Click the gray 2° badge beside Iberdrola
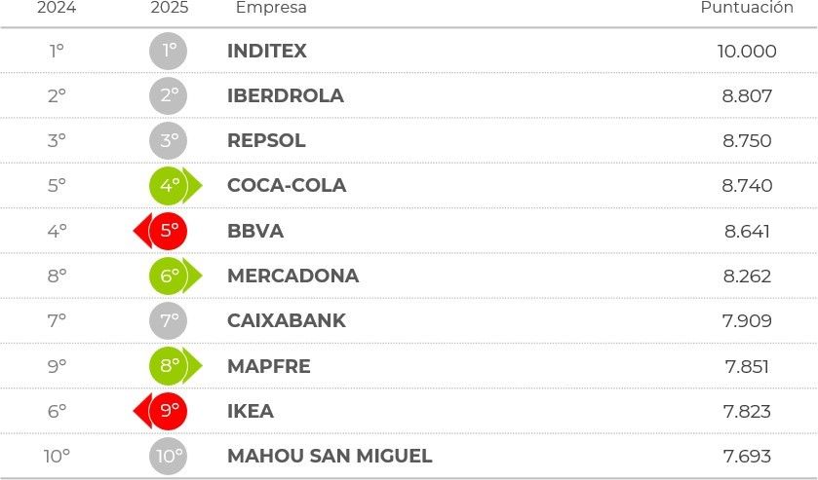818x480 pixels. click(x=168, y=95)
